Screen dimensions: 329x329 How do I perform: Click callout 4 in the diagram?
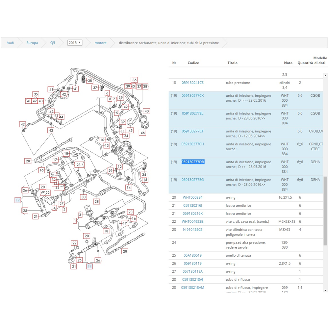click(54, 208)
